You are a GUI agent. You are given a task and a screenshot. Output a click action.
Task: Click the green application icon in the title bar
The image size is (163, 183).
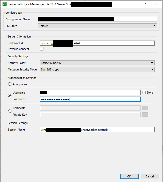(5, 4)
